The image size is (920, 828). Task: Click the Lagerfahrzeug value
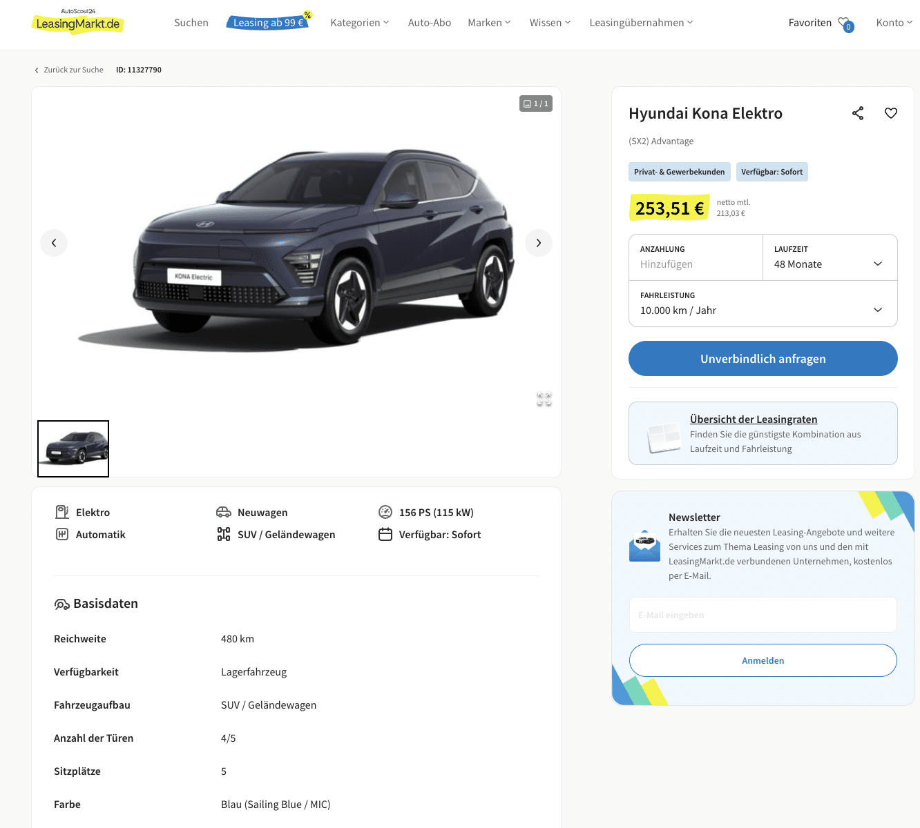coord(253,672)
